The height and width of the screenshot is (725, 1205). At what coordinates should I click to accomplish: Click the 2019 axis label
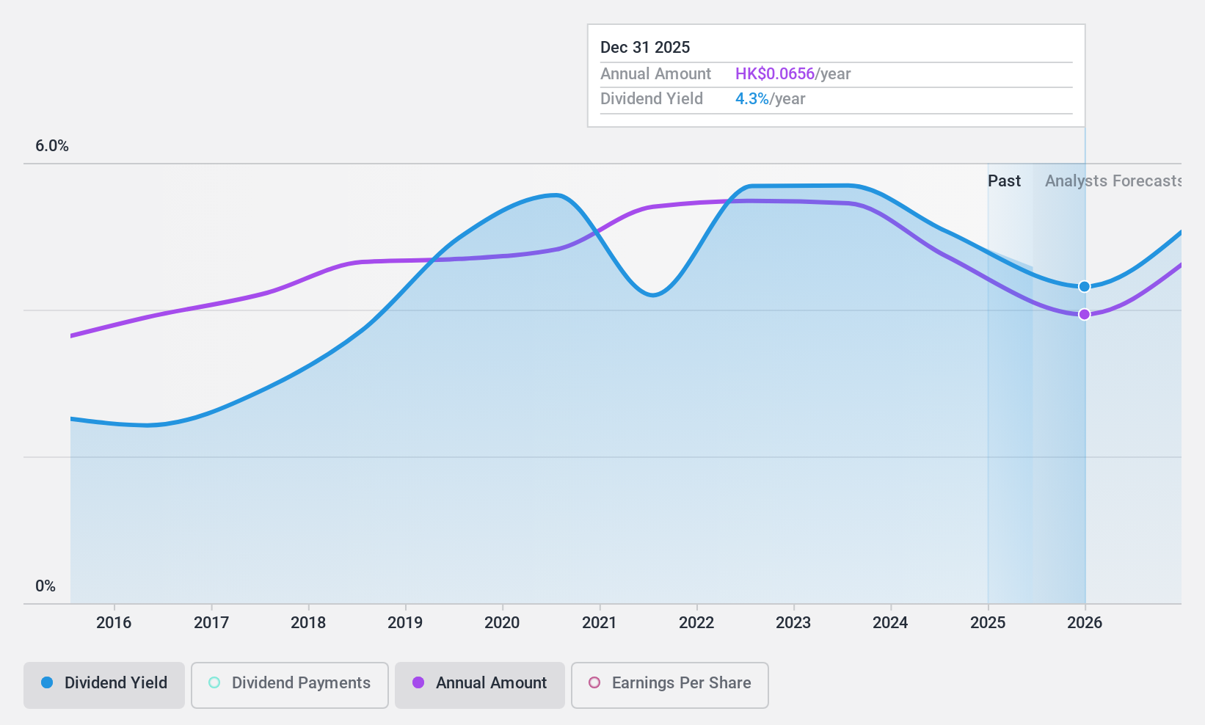click(x=405, y=622)
